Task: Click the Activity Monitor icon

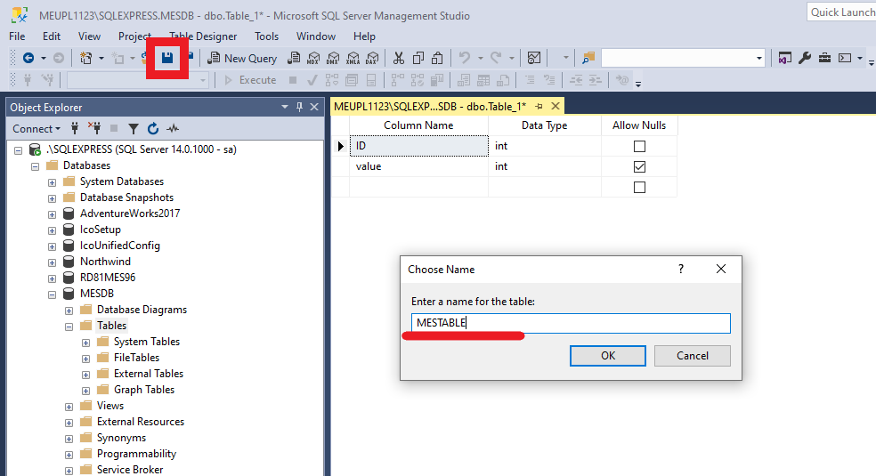Action: [534, 58]
